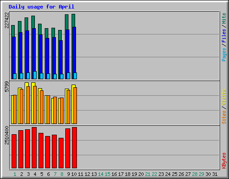This screenshot has height=179, width=229.
Task: Click the blue Files bar for day 2
Action: coord(21,53)
